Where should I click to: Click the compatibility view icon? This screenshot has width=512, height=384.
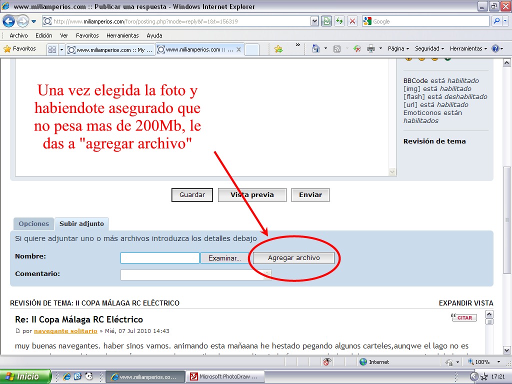click(326, 21)
